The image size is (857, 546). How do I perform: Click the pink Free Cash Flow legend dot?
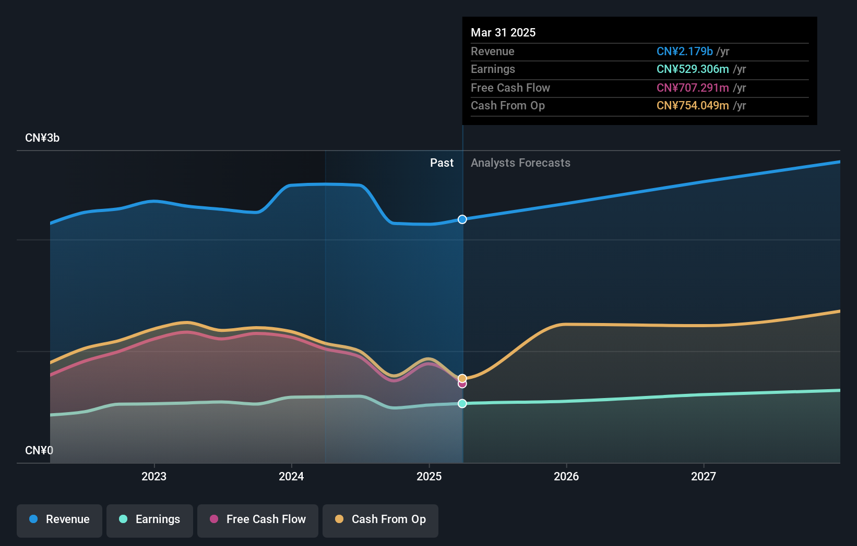click(214, 519)
